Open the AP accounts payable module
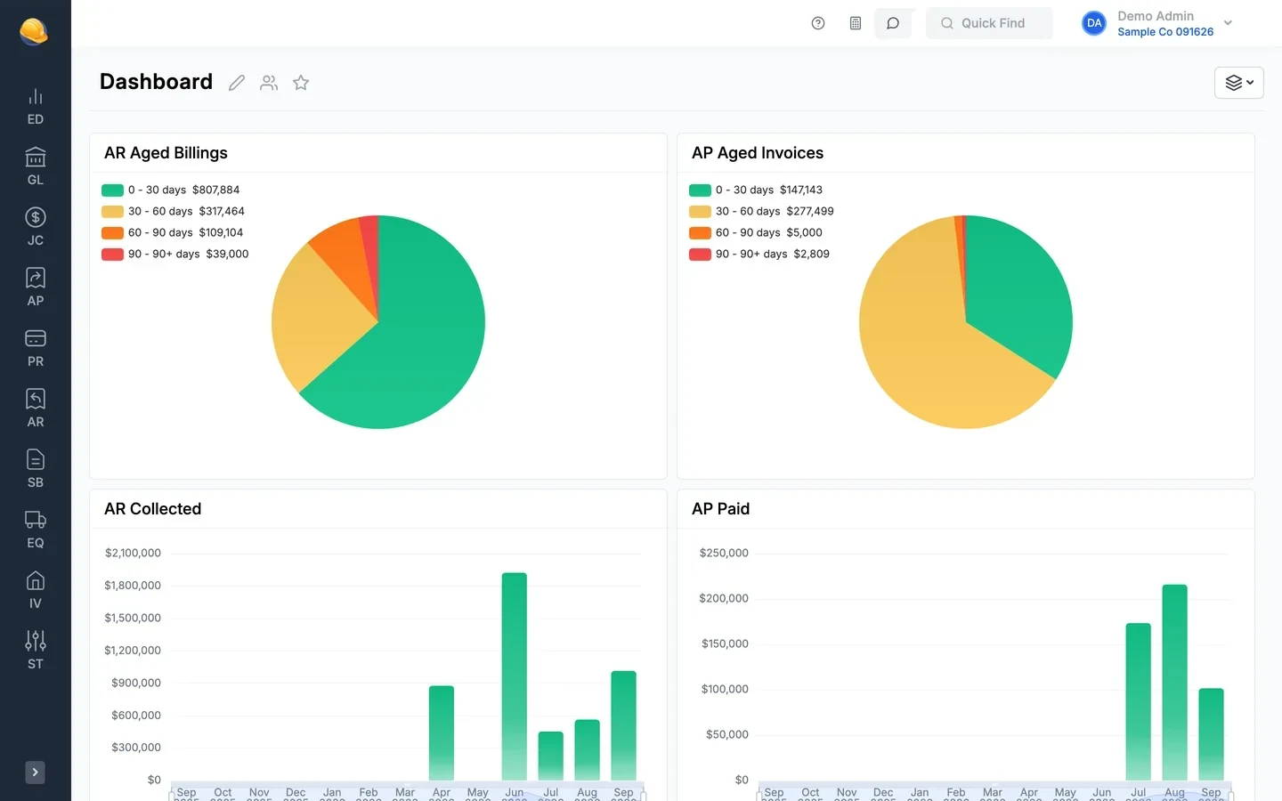Viewport: 1282px width, 801px height. 35,288
